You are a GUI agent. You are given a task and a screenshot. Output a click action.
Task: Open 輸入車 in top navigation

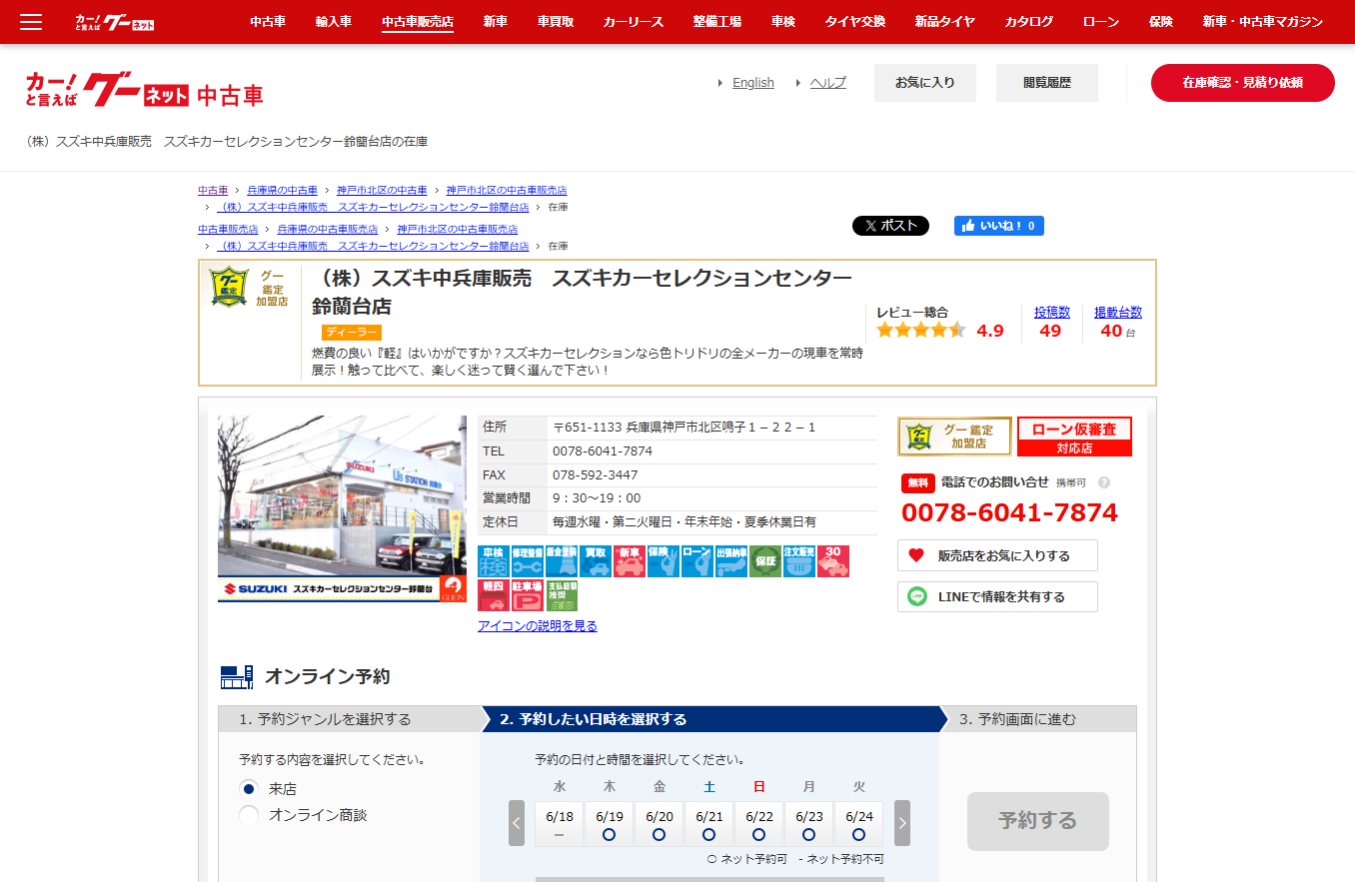pos(334,21)
